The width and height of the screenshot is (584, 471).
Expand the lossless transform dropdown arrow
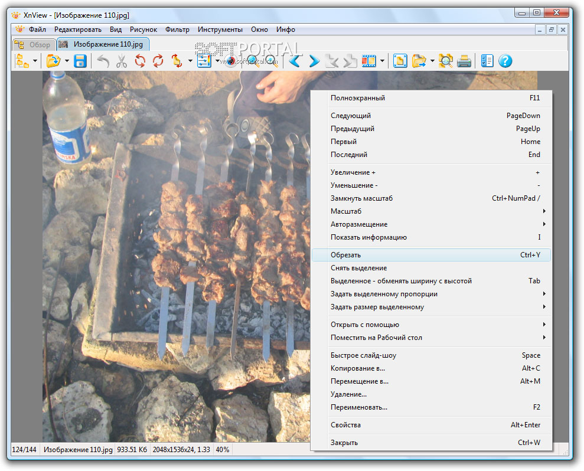[190, 61]
